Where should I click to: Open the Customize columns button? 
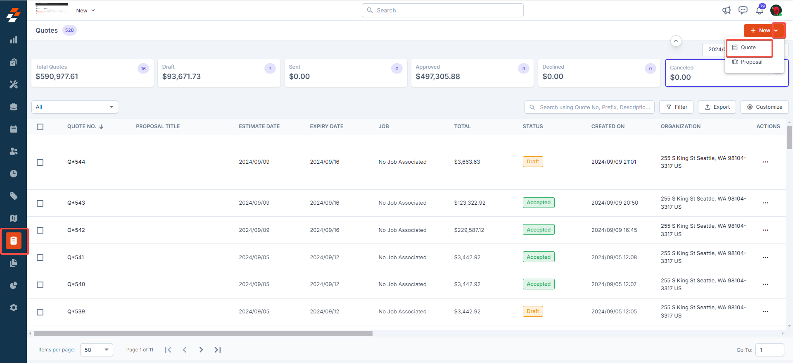point(765,107)
